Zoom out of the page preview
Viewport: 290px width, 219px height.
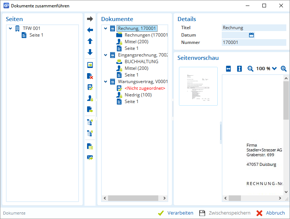[x=251, y=69]
